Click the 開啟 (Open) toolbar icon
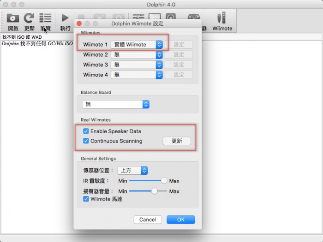 (x=13, y=18)
